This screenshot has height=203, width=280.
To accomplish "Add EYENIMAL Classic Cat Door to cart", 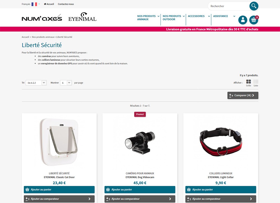I will pos(59,190).
